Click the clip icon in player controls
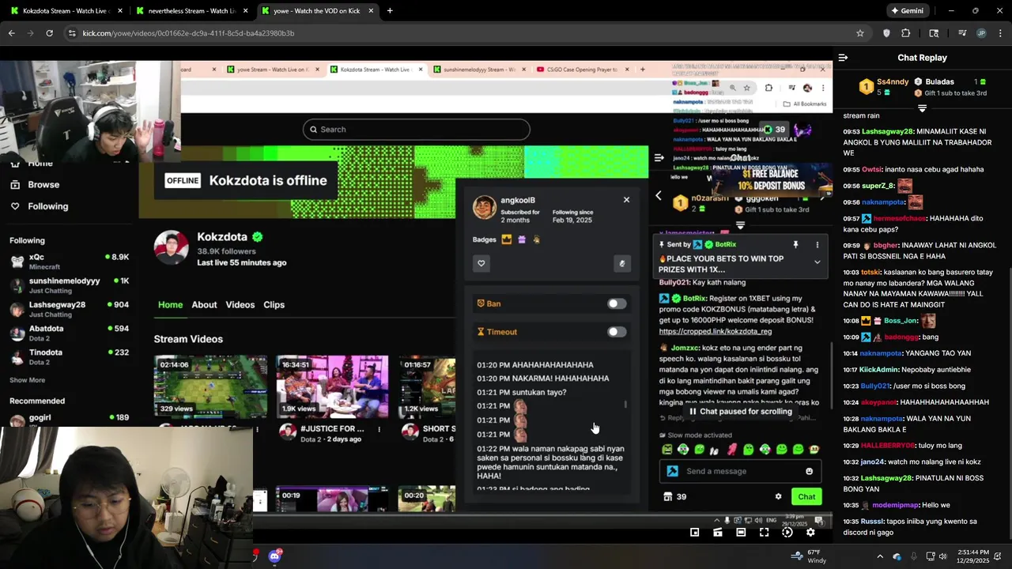This screenshot has width=1012, height=569. tap(718, 533)
